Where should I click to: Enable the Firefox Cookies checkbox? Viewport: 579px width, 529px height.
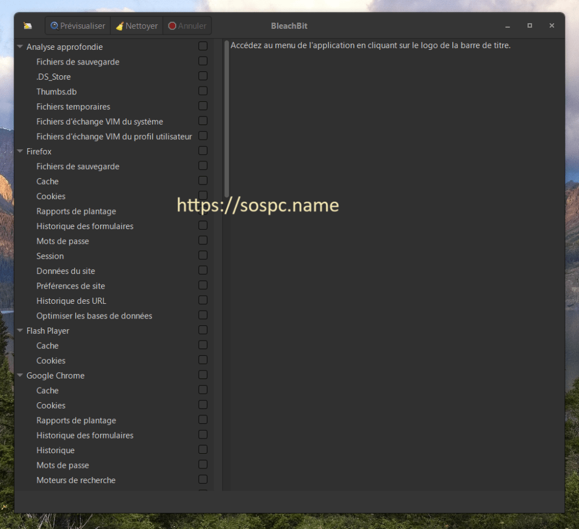(203, 196)
